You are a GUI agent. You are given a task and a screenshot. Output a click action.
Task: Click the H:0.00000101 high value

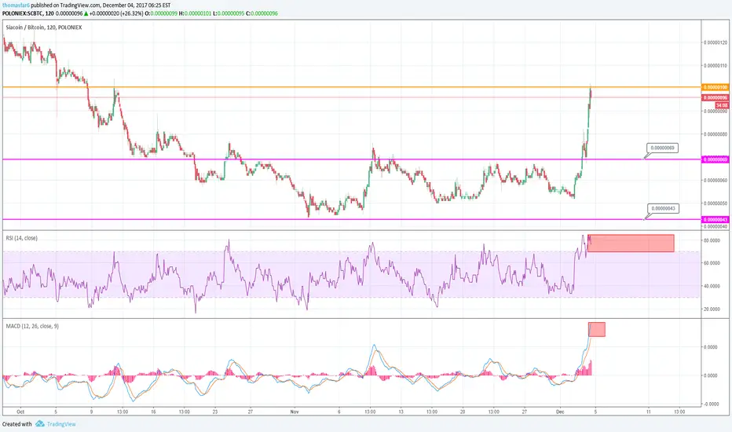(195, 13)
